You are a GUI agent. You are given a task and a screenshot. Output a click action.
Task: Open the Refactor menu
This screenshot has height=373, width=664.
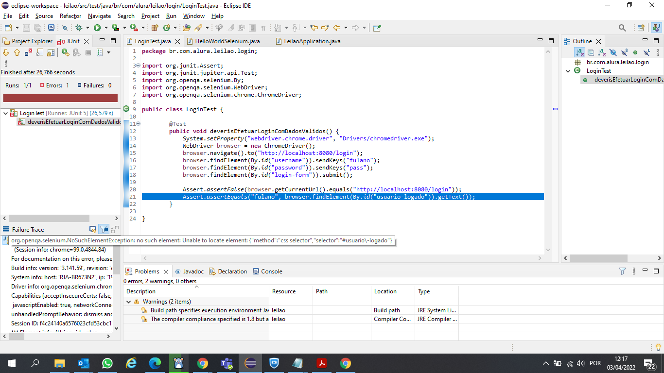[x=70, y=16]
